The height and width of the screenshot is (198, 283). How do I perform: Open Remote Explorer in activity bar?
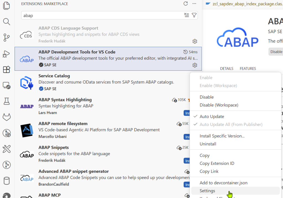(7, 85)
